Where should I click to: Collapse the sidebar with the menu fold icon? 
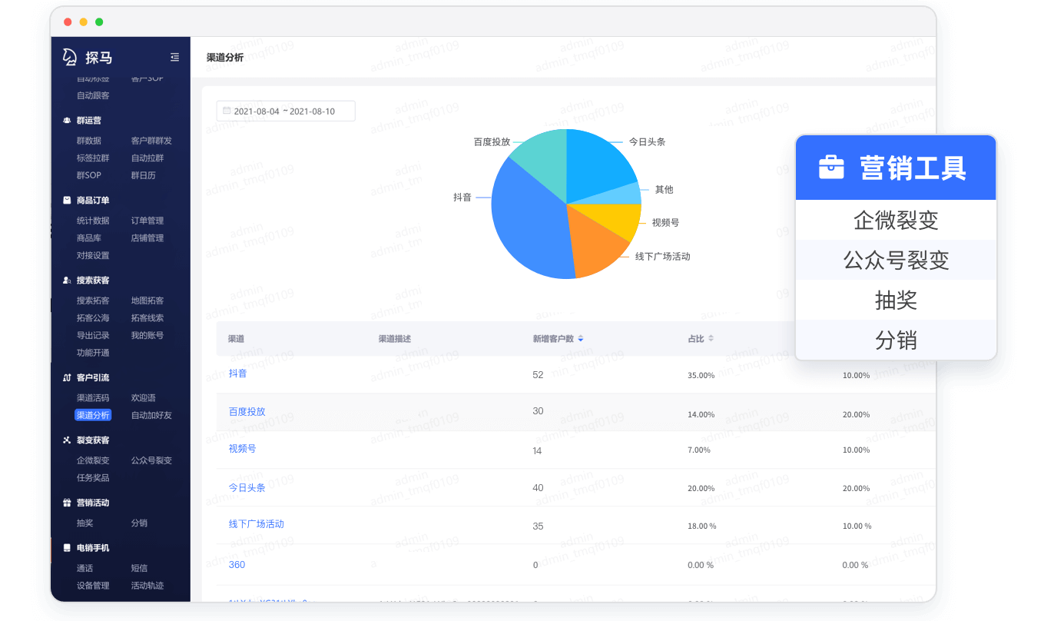point(174,57)
